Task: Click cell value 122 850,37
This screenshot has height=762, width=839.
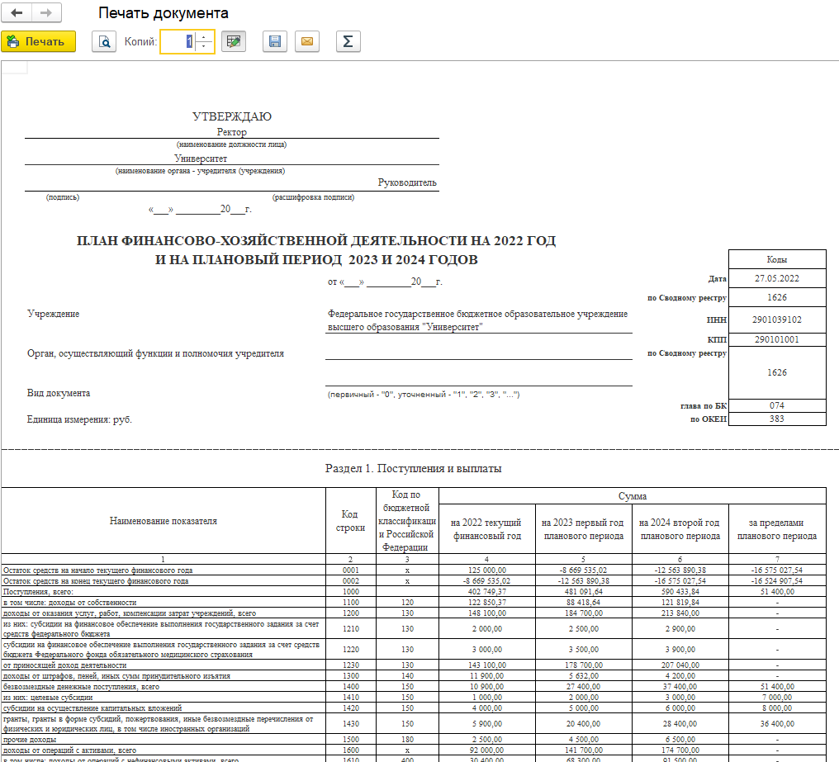Action: 487,603
